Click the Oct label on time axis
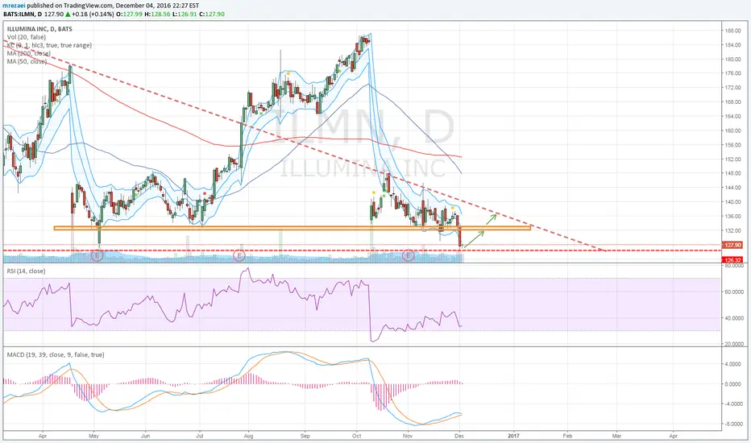Screen dimensions: 751x443 [x=356, y=437]
